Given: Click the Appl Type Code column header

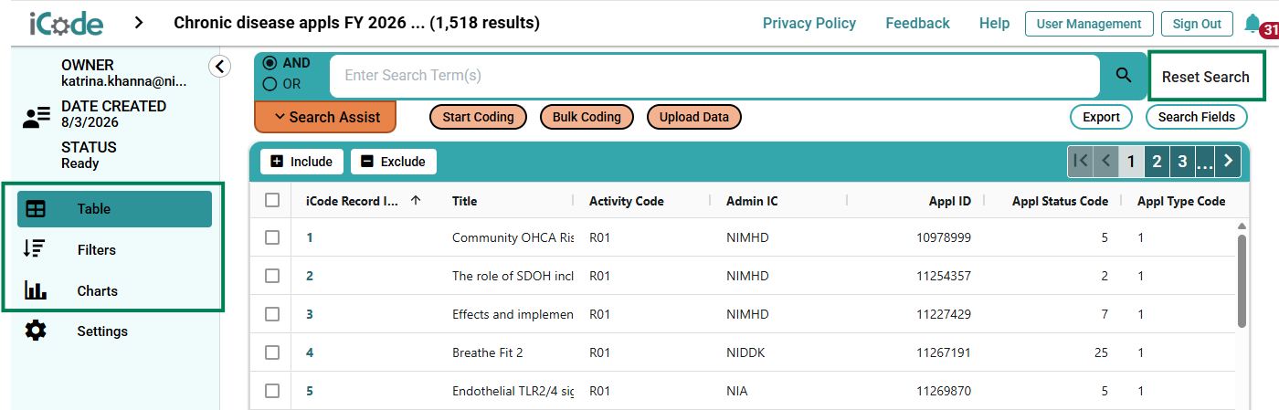Looking at the screenshot, I should click(x=1181, y=201).
